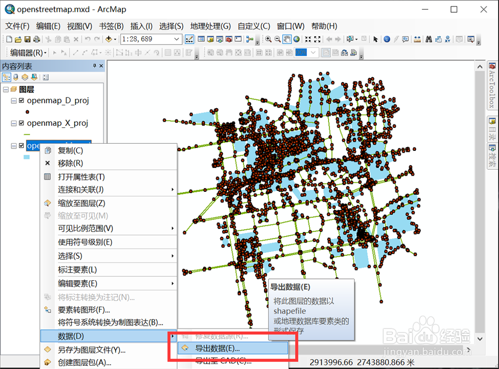
Task: Collapse the highlighted third layer legend
Action: (14, 146)
